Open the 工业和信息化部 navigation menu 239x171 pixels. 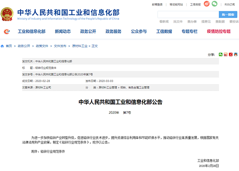point(32,31)
